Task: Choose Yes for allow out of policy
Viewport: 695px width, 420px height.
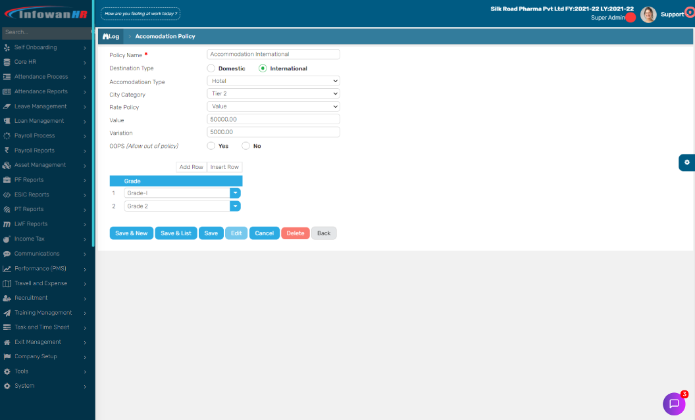Action: (x=211, y=146)
